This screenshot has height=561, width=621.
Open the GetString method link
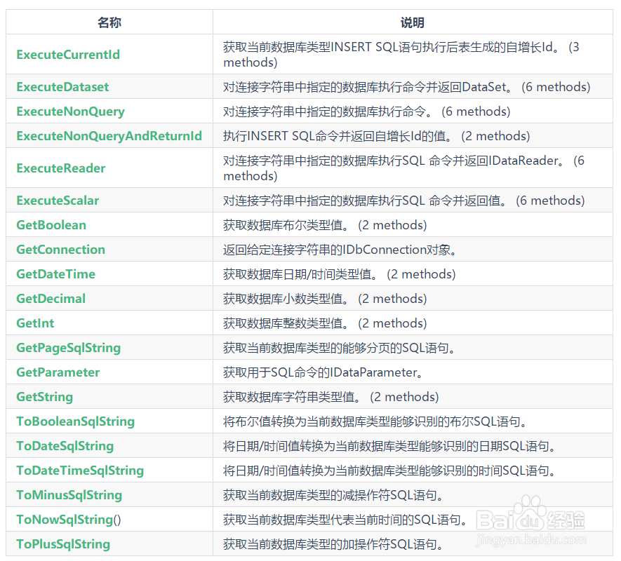[45, 397]
